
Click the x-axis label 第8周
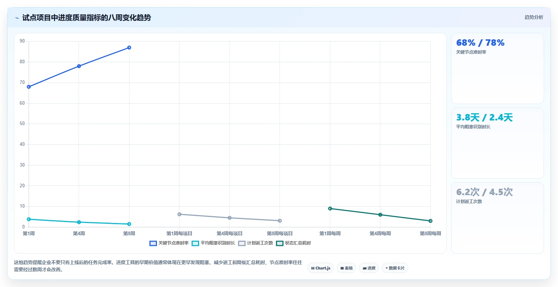coord(129,233)
